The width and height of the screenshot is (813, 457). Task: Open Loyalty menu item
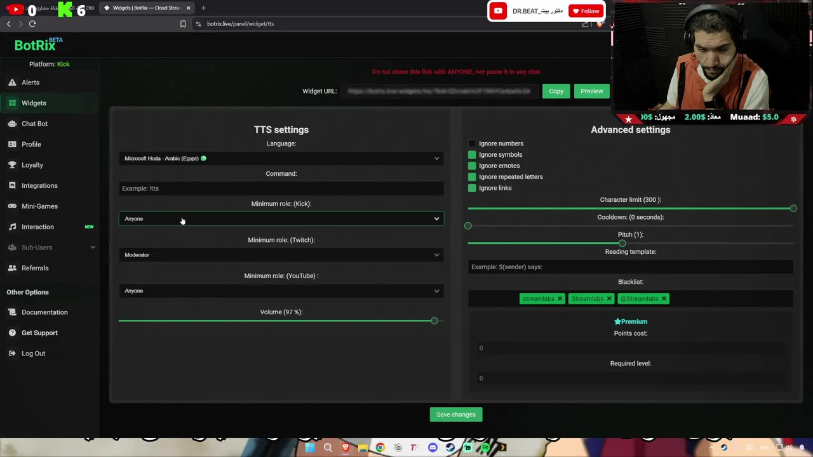[32, 165]
